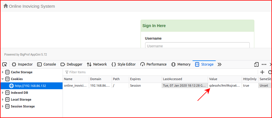Switch to the Console tab
272x118 pixels.
point(47,64)
